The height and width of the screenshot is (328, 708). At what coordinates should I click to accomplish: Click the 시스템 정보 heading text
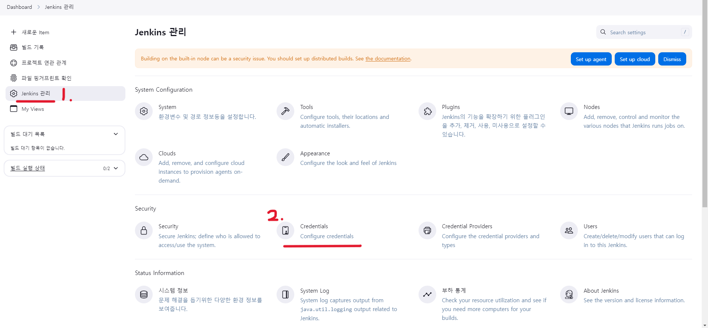coord(173,290)
